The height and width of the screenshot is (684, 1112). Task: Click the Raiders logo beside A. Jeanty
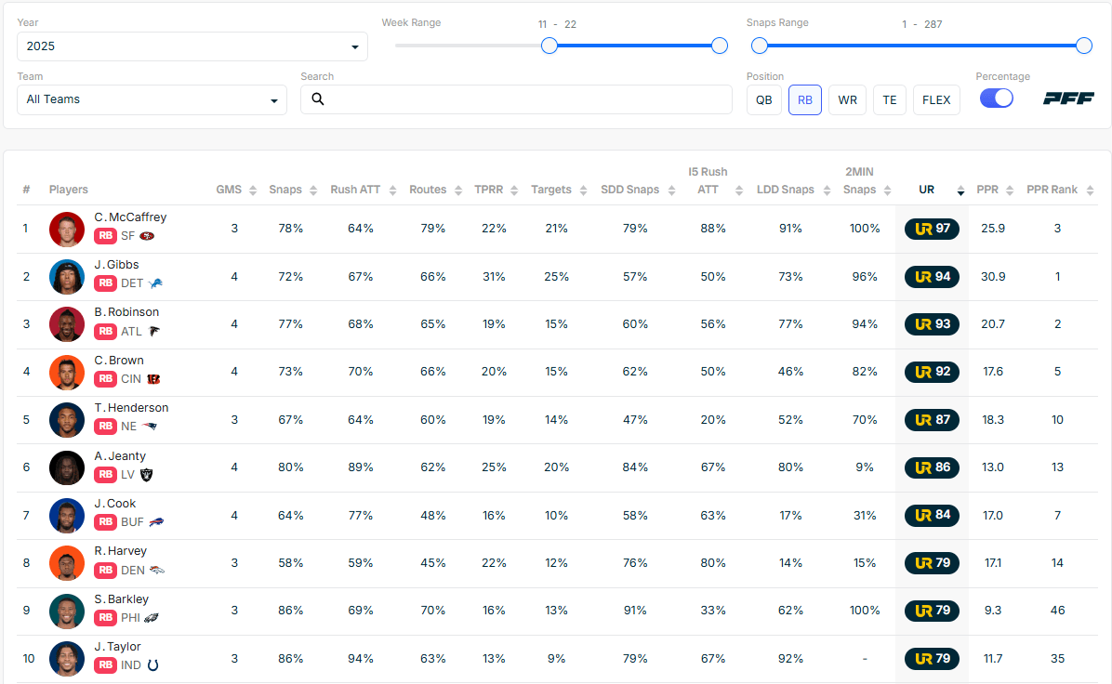point(146,475)
